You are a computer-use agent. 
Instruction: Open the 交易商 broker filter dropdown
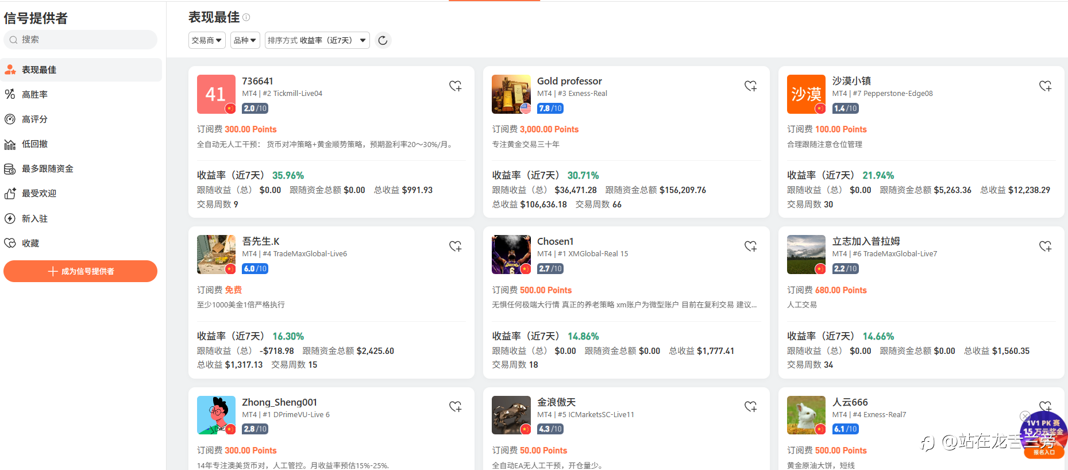tap(207, 40)
